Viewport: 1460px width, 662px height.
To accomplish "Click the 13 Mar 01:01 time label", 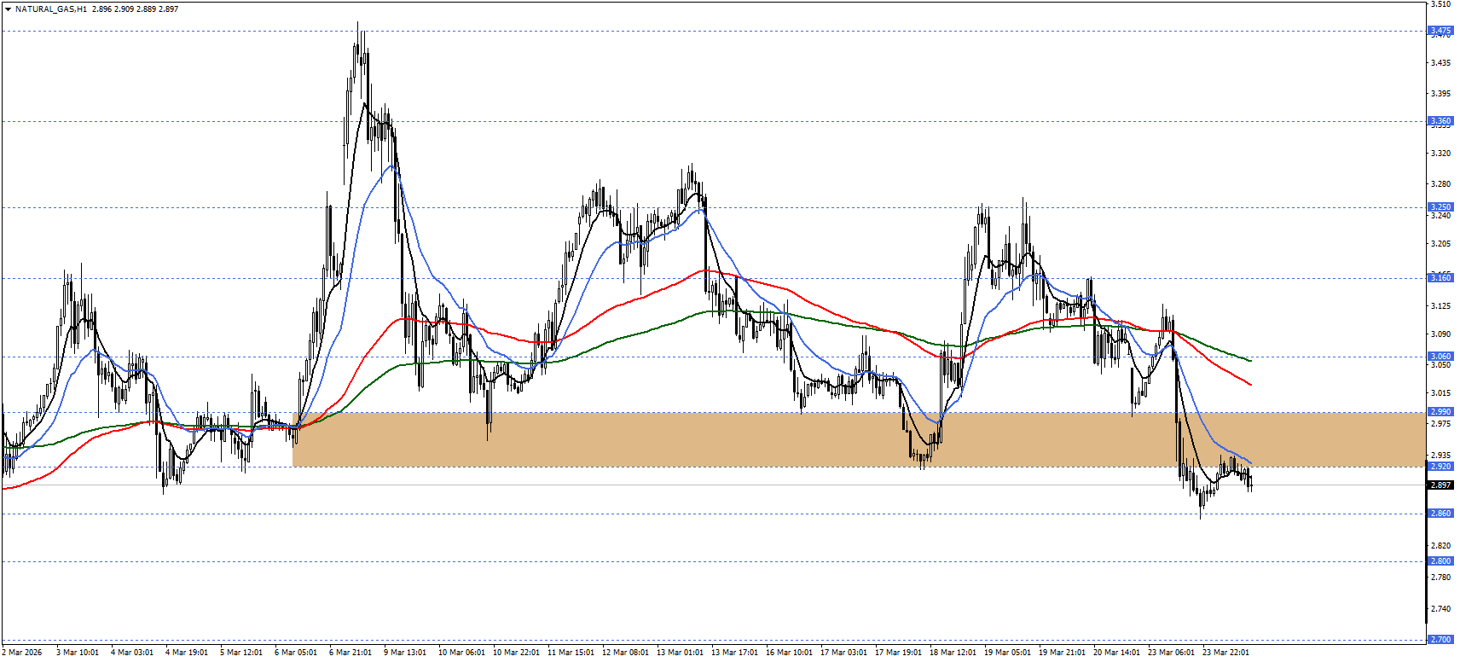I will (680, 653).
